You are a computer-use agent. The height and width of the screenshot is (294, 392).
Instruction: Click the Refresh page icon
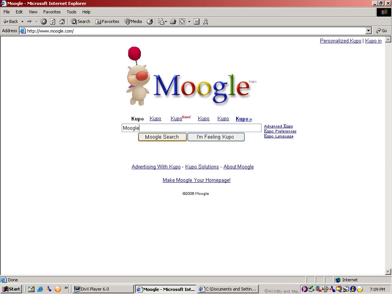[53, 21]
